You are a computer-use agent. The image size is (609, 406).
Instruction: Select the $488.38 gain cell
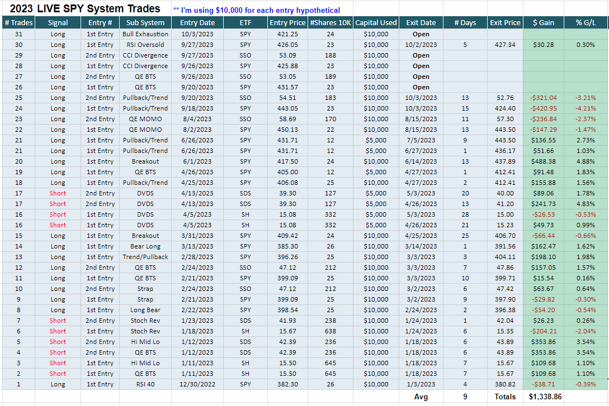coord(544,161)
